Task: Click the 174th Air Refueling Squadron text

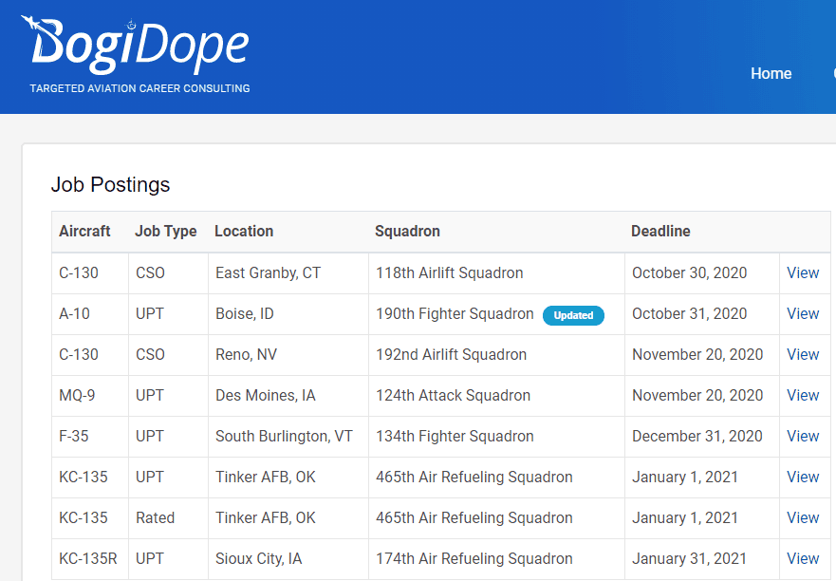Action: (x=474, y=558)
